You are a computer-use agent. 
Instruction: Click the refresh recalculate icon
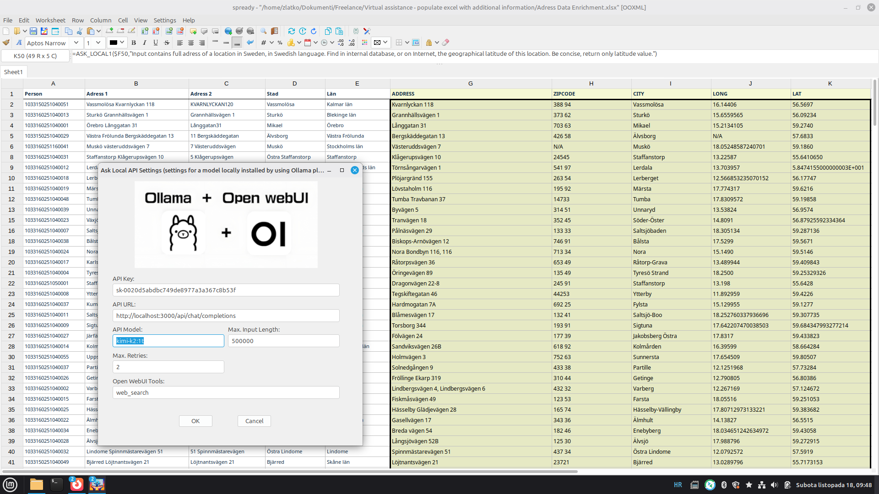[291, 31]
